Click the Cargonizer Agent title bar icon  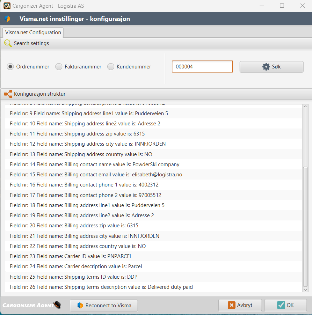7,6
